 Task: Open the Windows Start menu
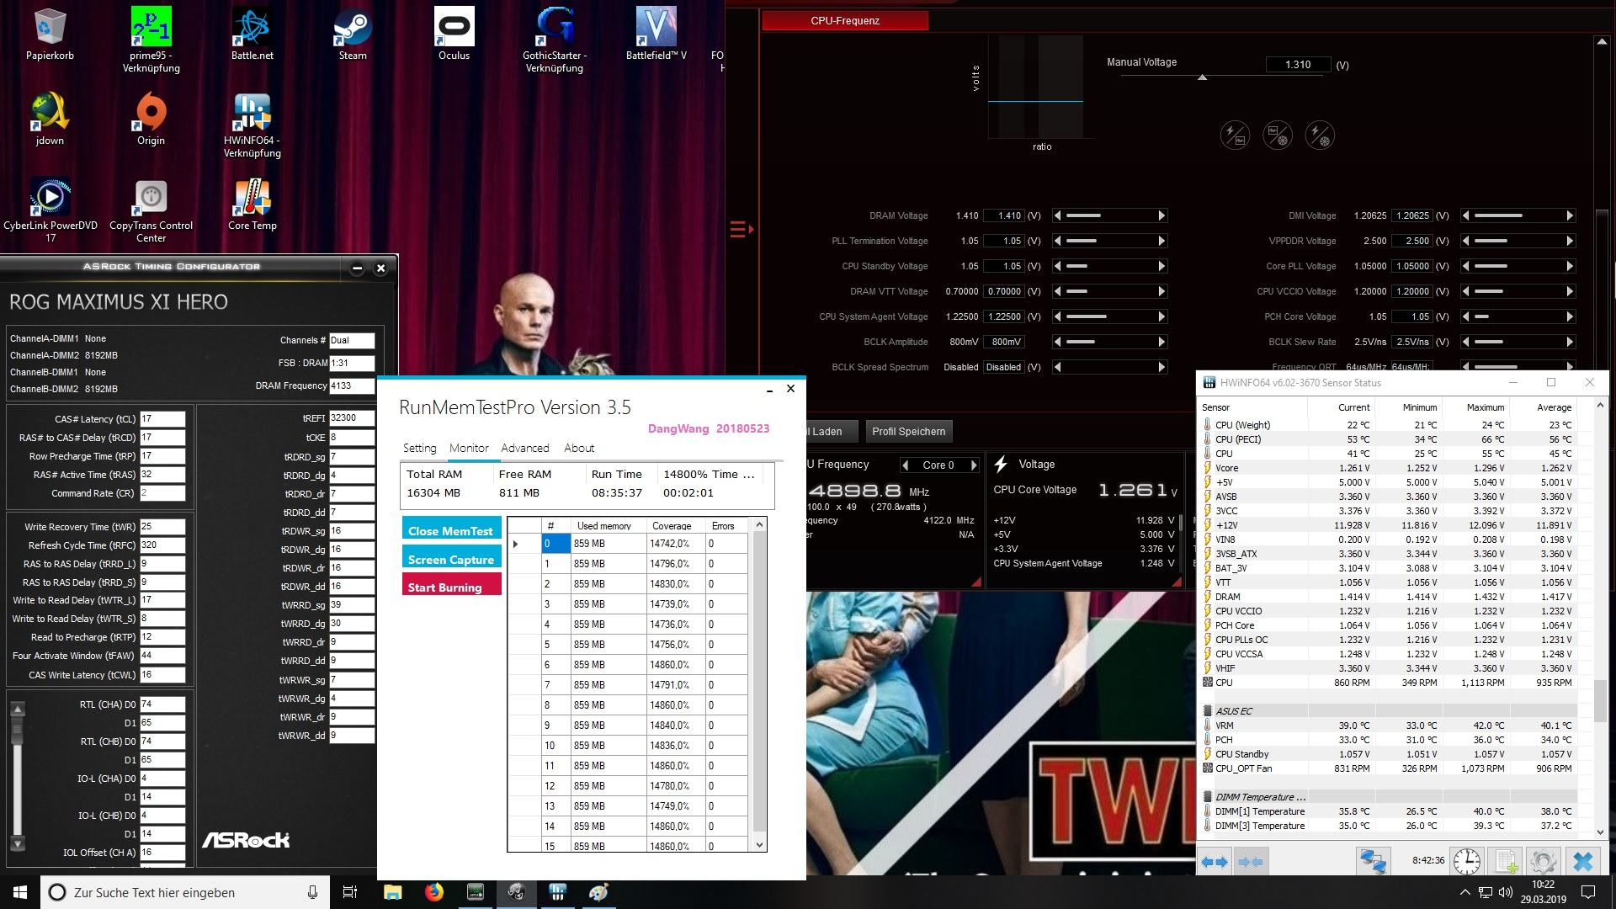(20, 892)
